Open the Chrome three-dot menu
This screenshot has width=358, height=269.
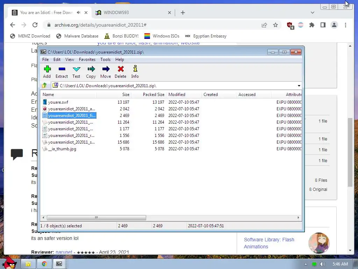point(345,25)
